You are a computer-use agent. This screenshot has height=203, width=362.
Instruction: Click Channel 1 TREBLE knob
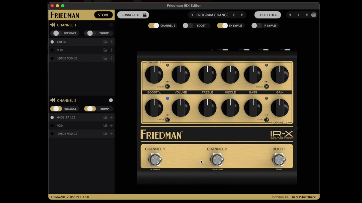click(x=207, y=74)
